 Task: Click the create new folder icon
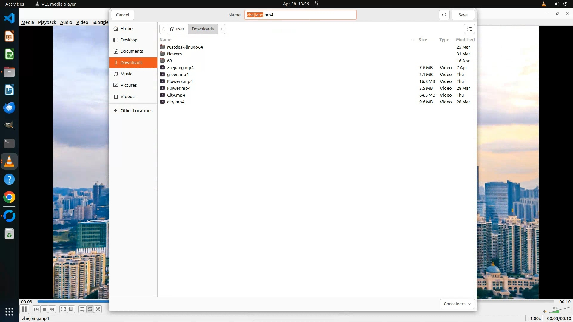tap(469, 29)
